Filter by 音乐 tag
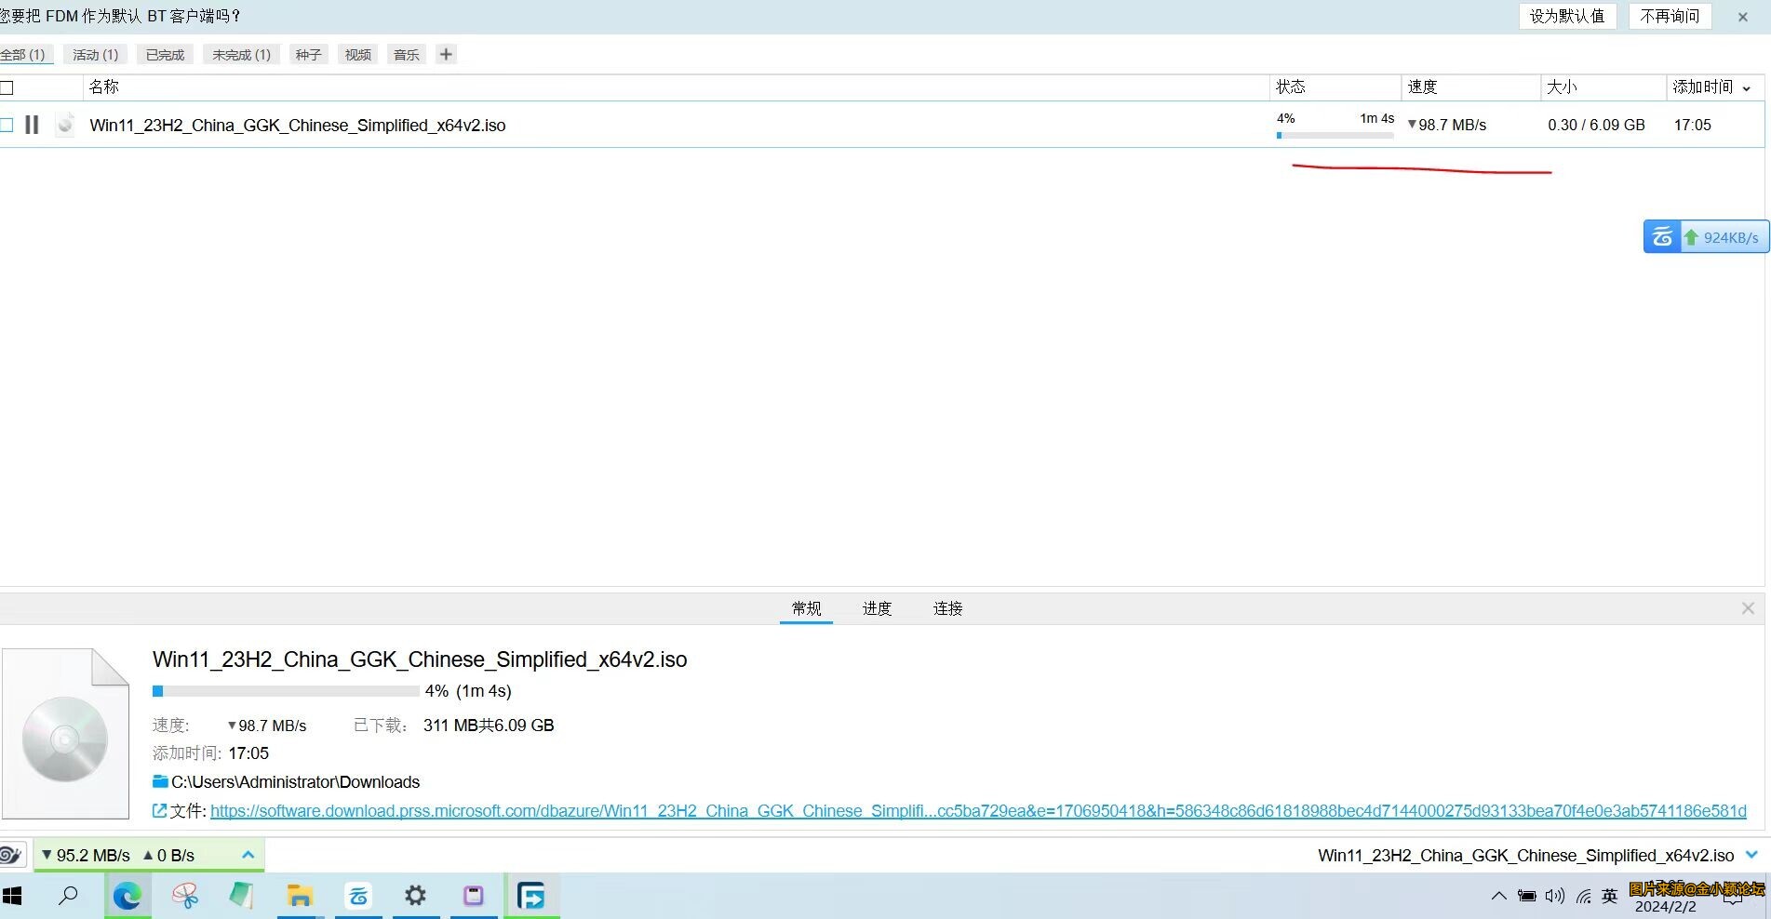The width and height of the screenshot is (1771, 919). (407, 55)
